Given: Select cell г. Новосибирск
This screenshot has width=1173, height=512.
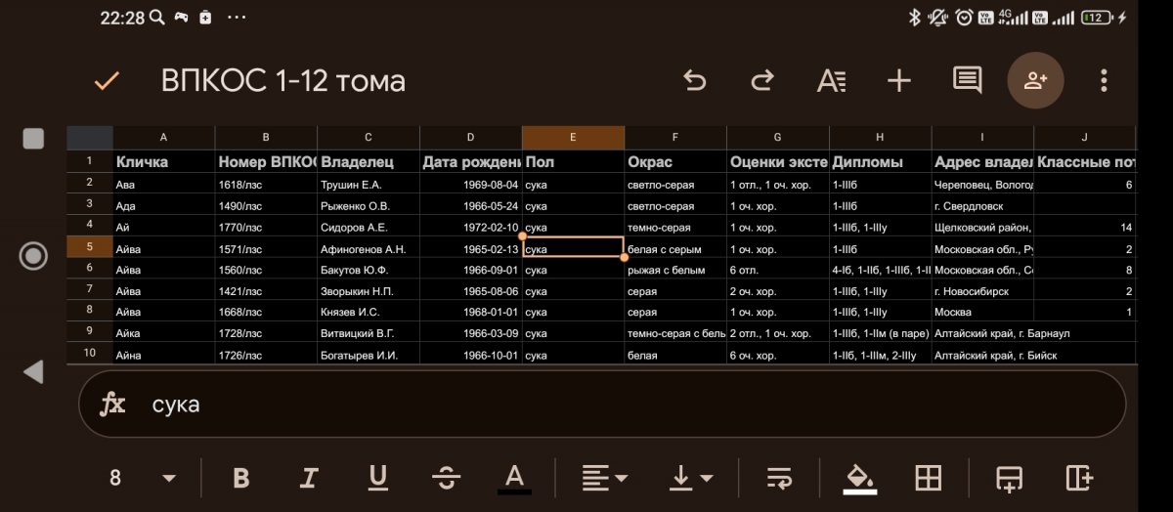Looking at the screenshot, I should 982,291.
